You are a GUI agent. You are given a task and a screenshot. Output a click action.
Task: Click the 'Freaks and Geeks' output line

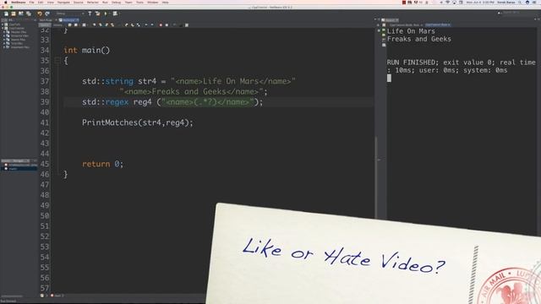point(419,39)
